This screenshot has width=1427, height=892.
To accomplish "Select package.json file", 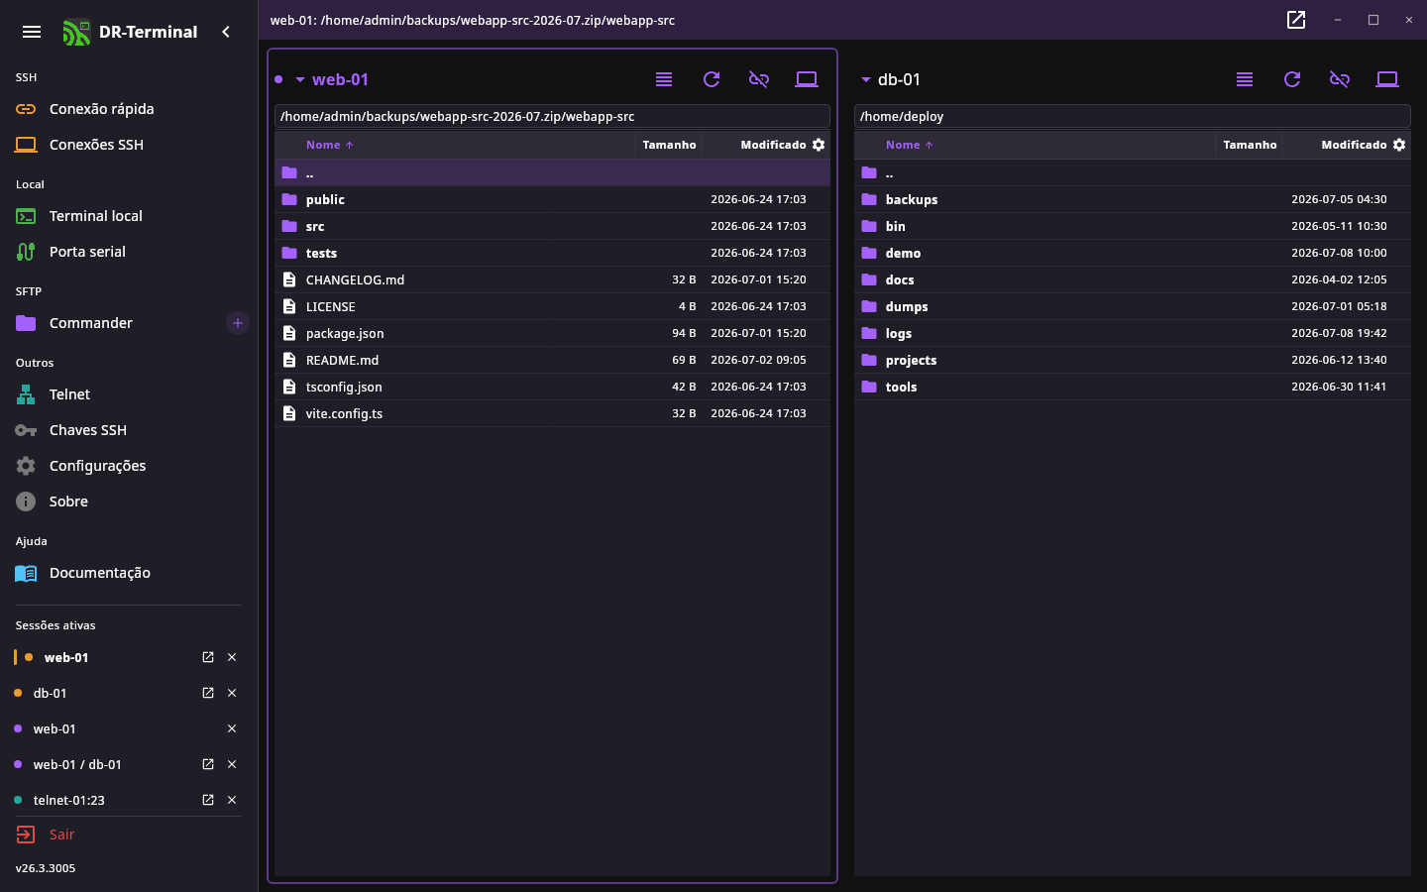I will pyautogui.click(x=552, y=333).
